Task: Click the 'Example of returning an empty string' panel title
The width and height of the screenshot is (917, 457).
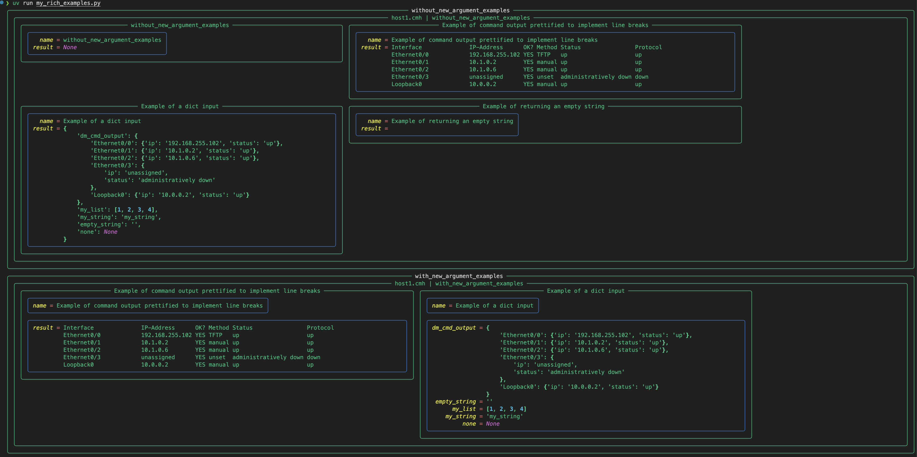Action: click(x=544, y=106)
